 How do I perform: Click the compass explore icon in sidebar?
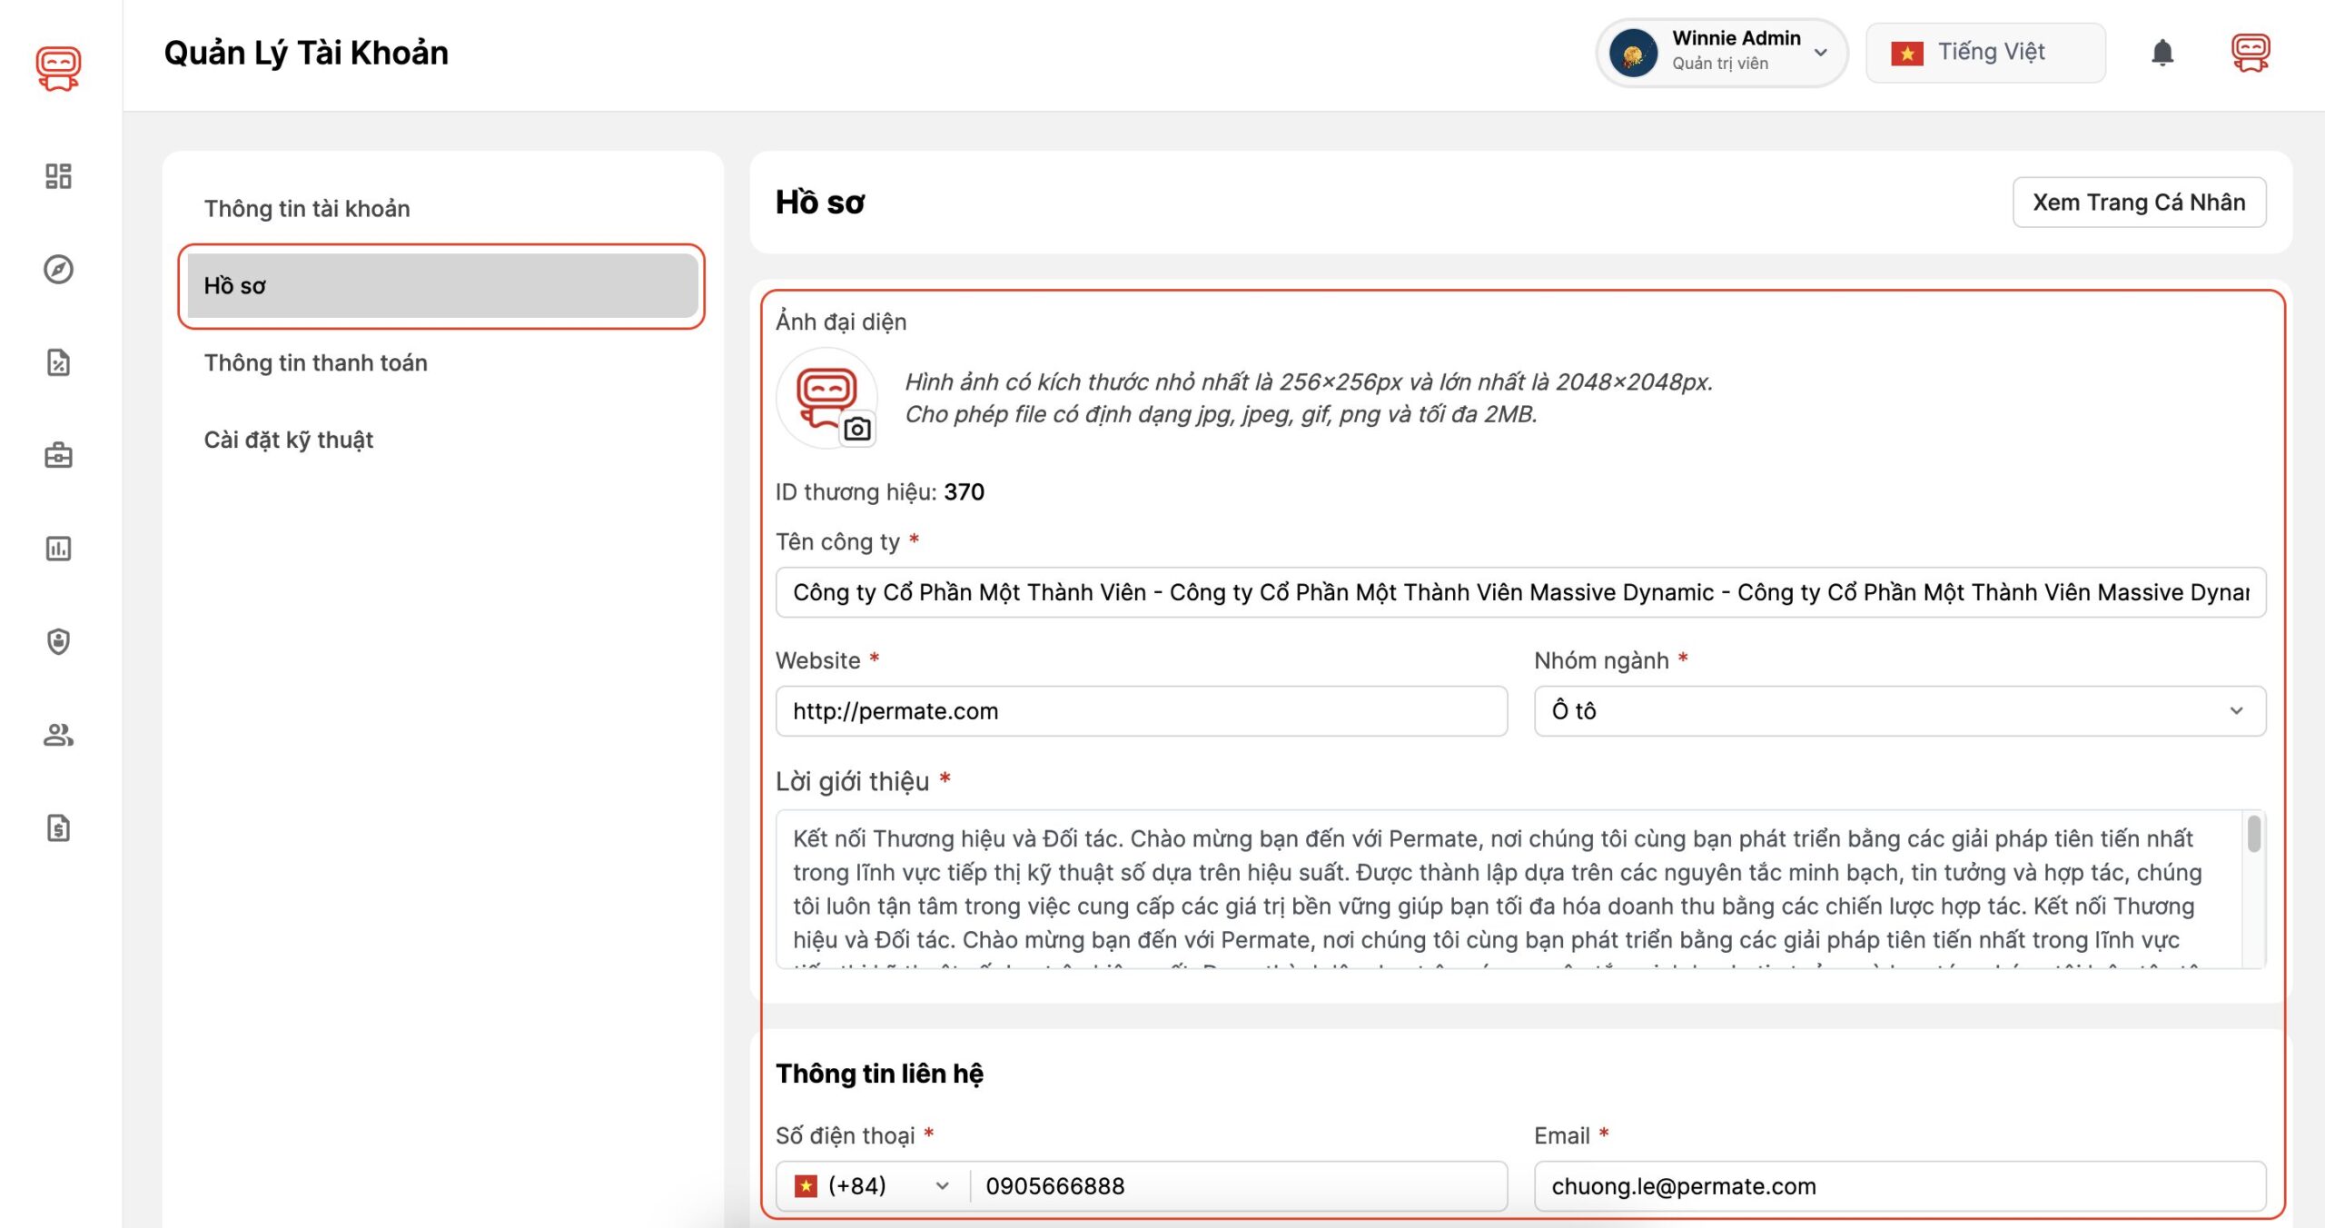(58, 270)
